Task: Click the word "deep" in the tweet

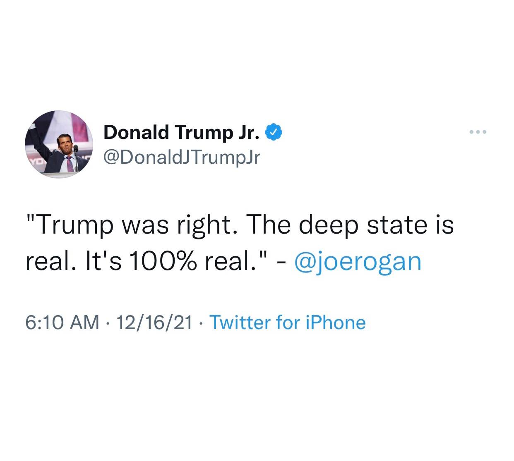Action: coord(329,225)
